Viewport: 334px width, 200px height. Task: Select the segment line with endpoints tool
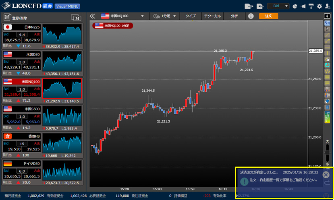[x=327, y=41]
